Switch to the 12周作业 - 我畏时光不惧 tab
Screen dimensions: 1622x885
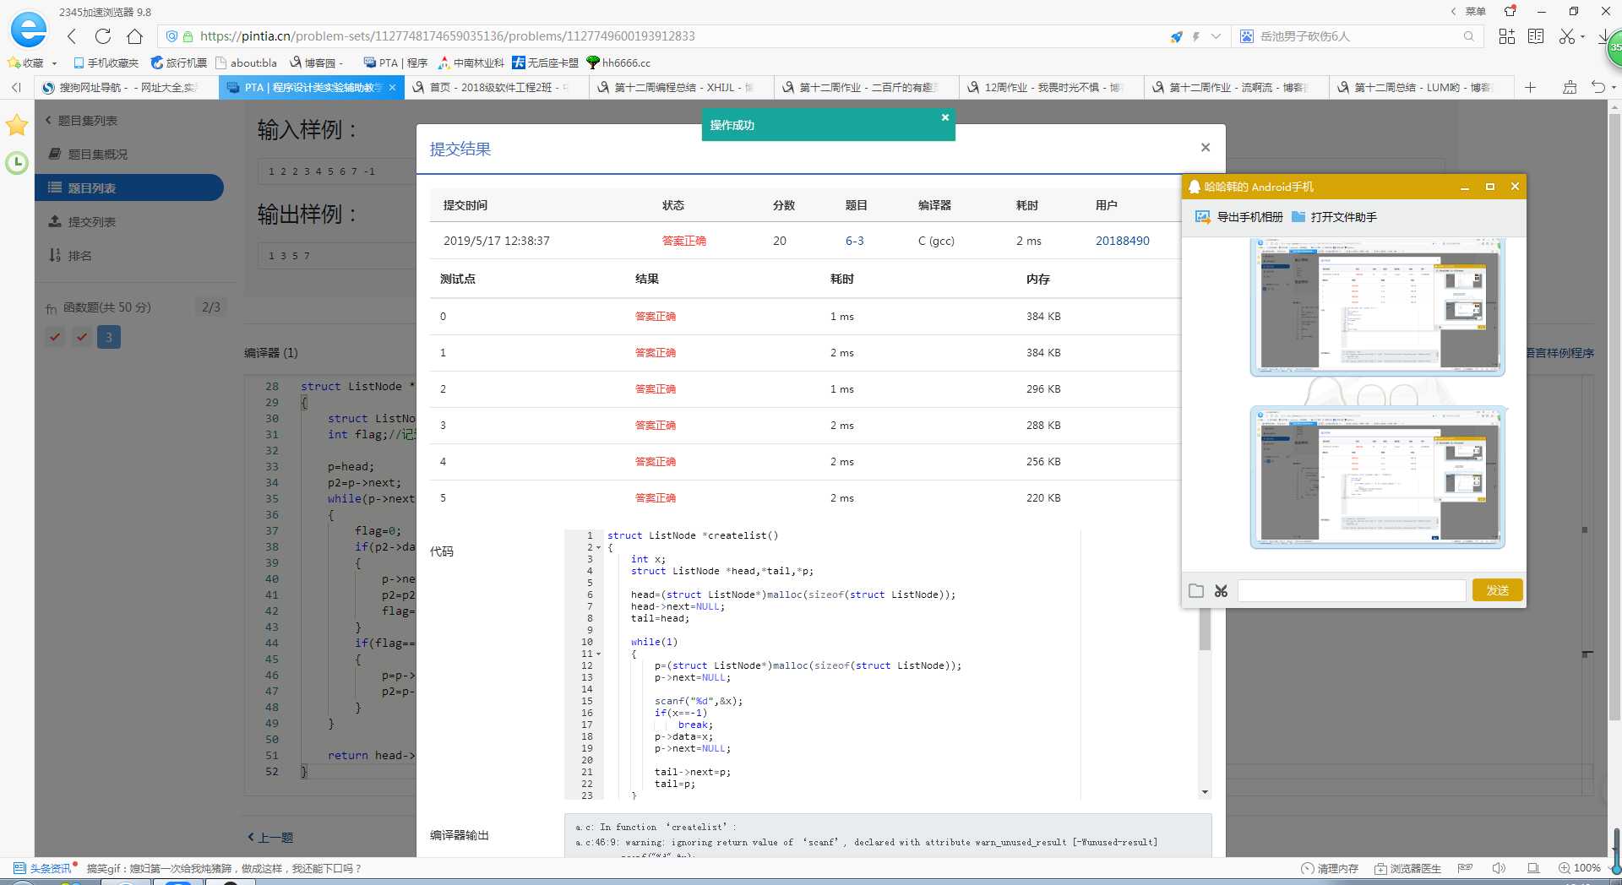(x=1051, y=87)
